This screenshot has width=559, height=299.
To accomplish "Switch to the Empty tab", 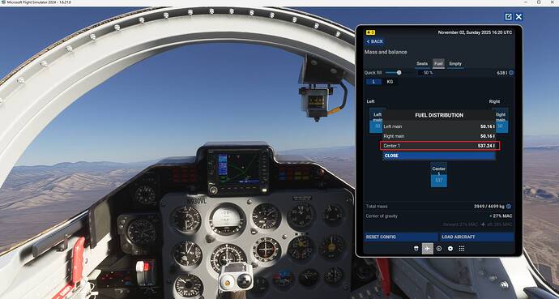I will [x=455, y=64].
